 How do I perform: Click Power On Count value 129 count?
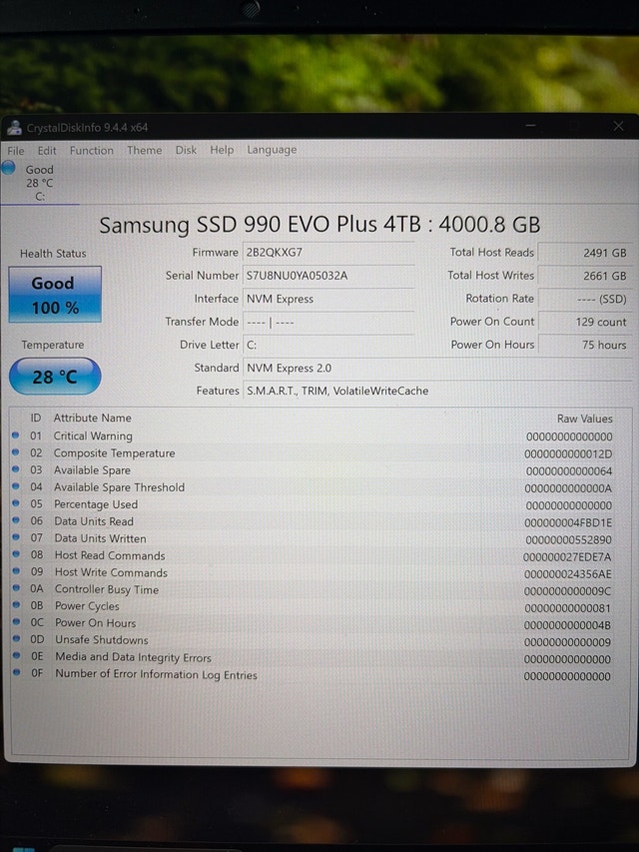pos(585,323)
